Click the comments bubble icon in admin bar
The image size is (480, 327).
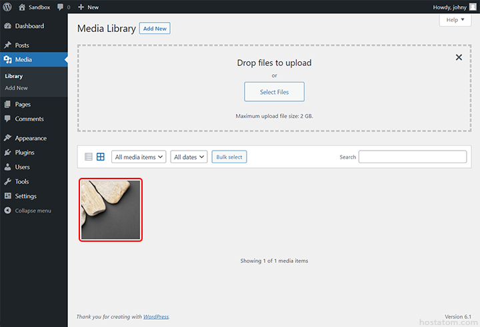pyautogui.click(x=62, y=7)
